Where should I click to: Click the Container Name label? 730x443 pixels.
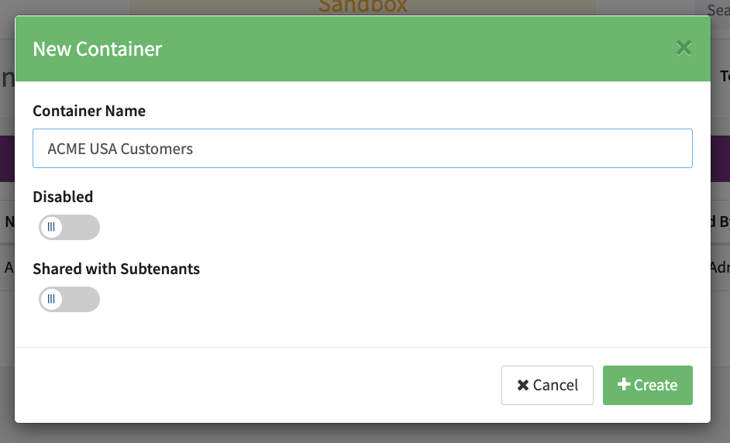tap(89, 111)
